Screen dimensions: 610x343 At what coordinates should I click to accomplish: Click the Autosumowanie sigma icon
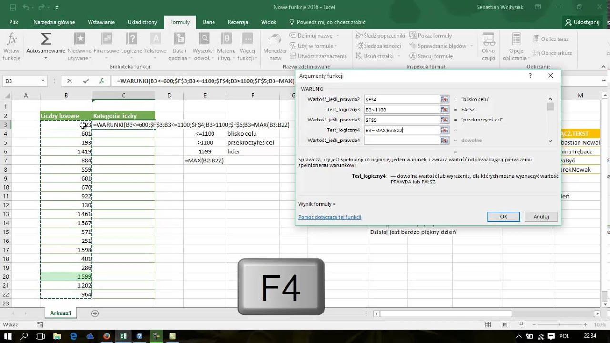[x=46, y=39]
